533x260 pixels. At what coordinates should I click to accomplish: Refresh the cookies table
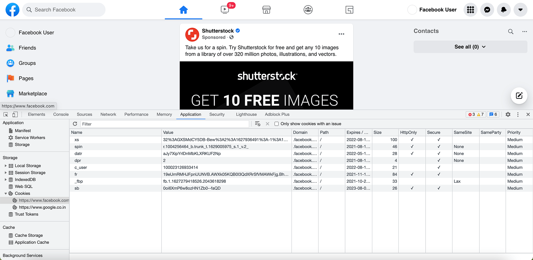pos(75,124)
